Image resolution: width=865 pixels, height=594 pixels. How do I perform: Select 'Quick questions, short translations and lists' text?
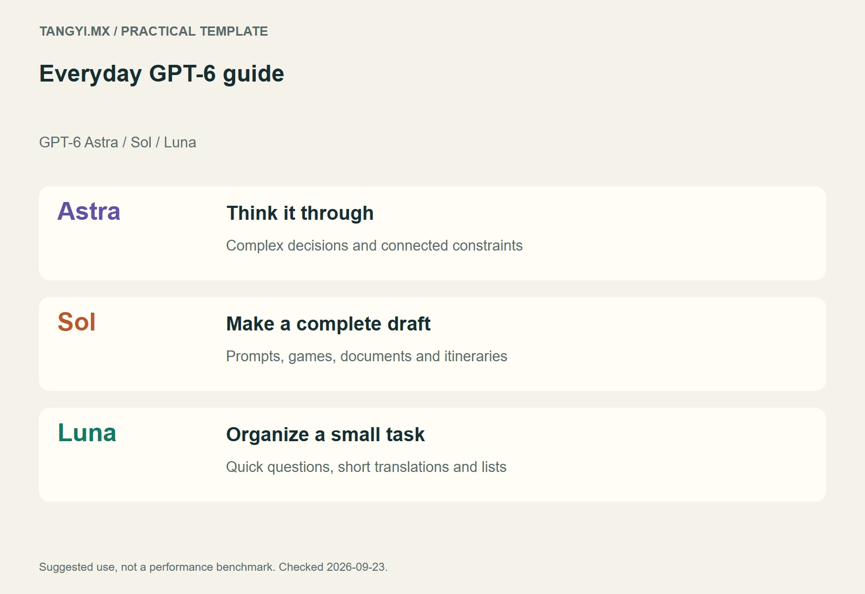tap(366, 467)
